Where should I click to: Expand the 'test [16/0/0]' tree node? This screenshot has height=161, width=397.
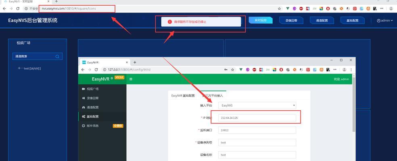coord(19,68)
